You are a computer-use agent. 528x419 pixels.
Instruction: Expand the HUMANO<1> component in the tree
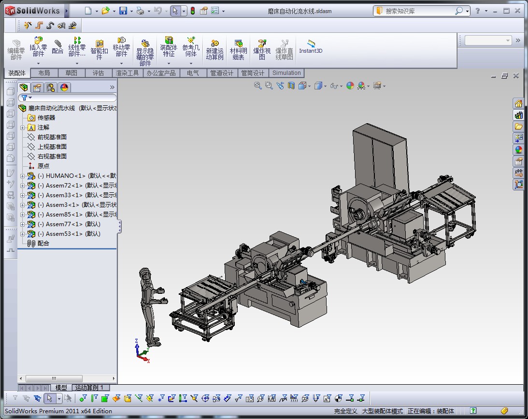[x=23, y=176]
